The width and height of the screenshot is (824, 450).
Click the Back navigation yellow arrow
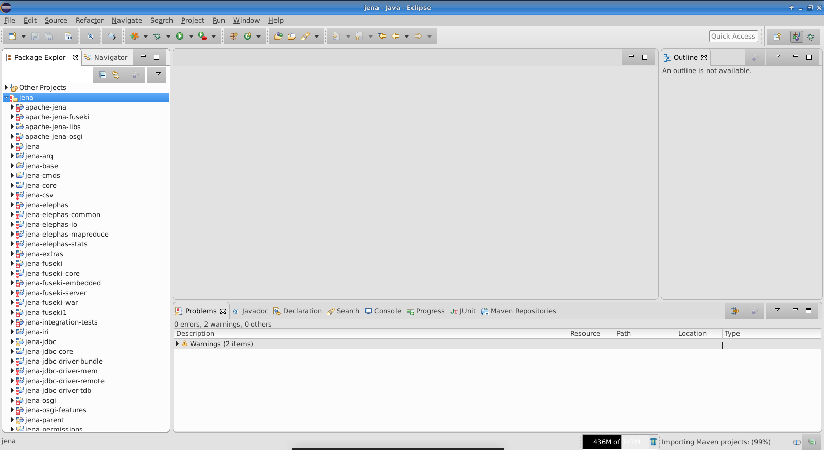(396, 36)
